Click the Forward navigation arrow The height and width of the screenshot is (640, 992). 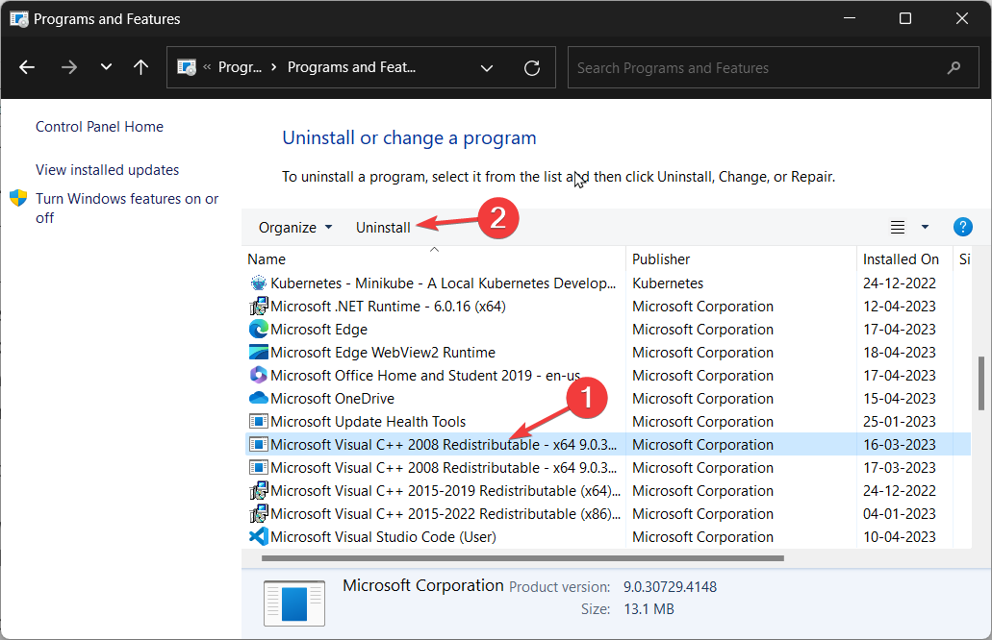coord(68,67)
